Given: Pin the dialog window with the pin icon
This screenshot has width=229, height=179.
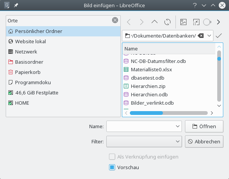Looking at the screenshot, I should coord(16,5).
